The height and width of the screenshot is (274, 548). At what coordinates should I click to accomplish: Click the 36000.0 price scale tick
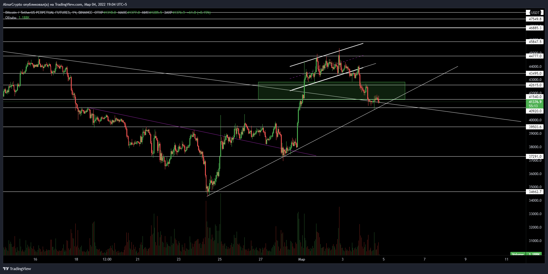pos(535,174)
